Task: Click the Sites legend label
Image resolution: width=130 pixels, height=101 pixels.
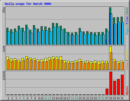Action: 127,66
